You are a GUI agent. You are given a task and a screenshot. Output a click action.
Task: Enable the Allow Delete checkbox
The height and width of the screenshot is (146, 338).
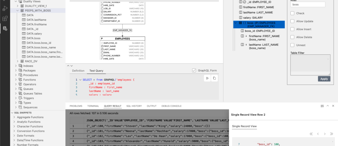pyautogui.click(x=292, y=37)
